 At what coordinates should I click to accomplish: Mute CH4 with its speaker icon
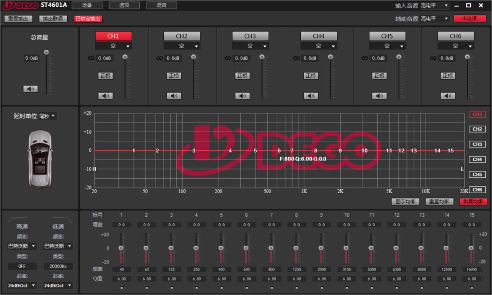tap(311, 96)
